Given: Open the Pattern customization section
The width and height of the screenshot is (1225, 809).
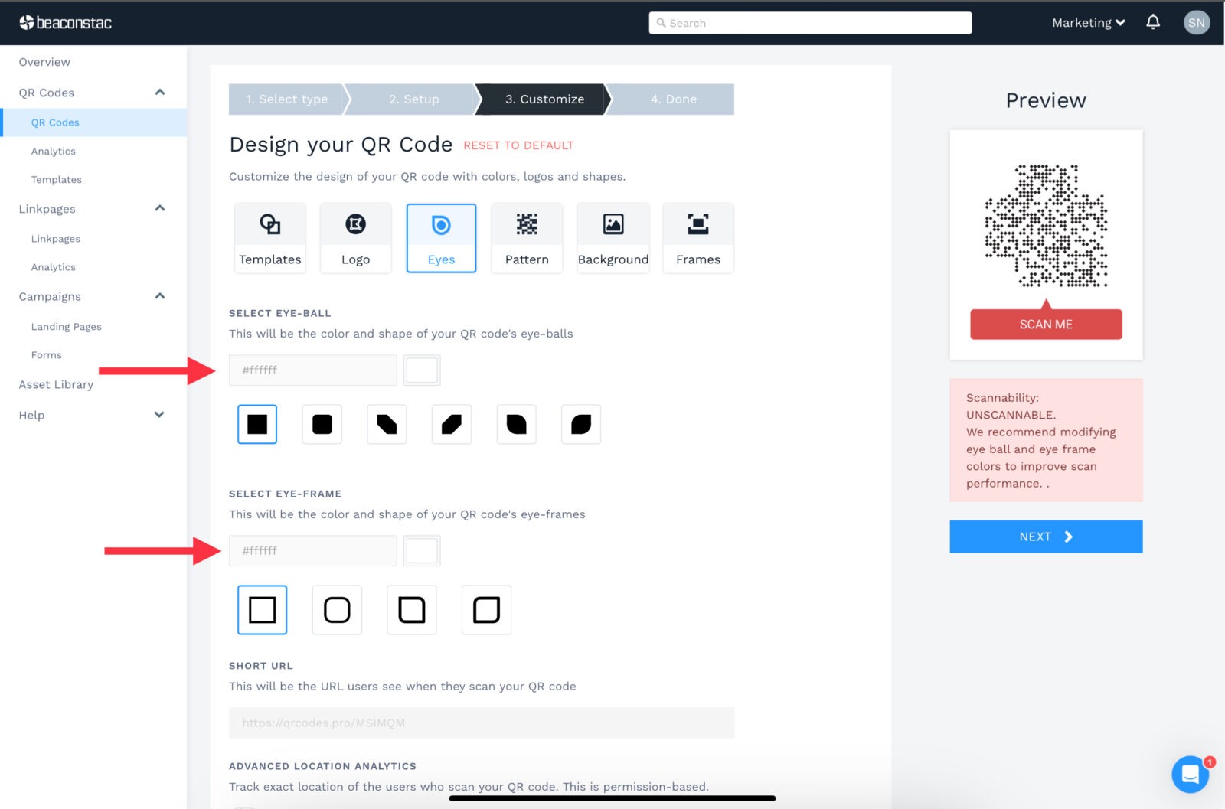Looking at the screenshot, I should click(527, 237).
